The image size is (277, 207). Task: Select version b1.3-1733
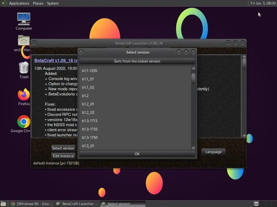135,129
